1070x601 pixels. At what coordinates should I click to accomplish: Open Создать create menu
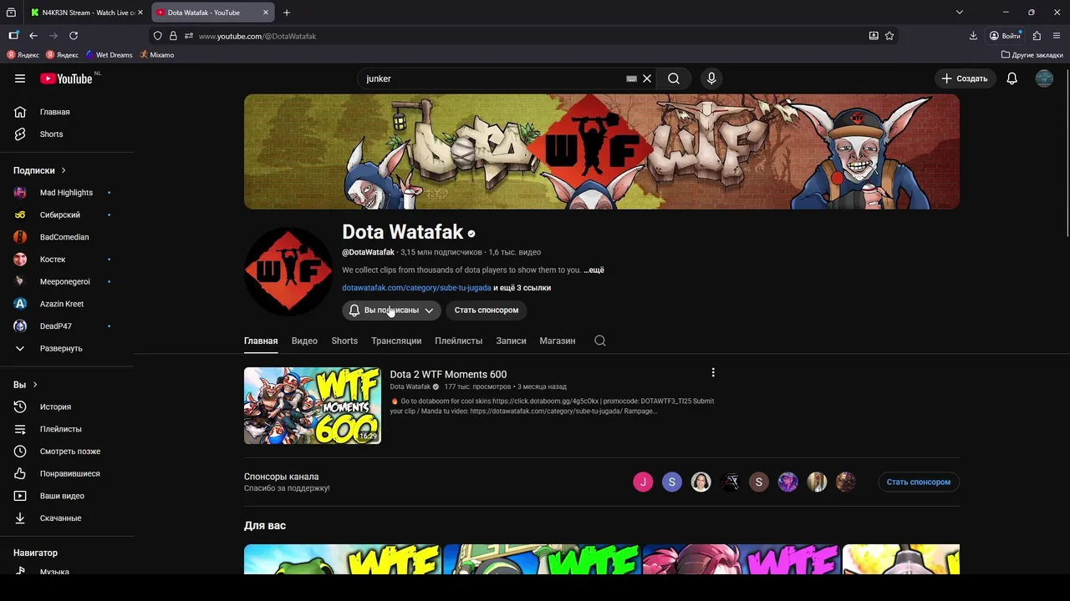tap(965, 78)
